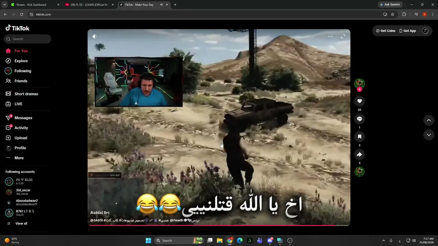This screenshot has width=438, height=246.
Task: Expand the More menu in the sidebar
Action: (19, 158)
